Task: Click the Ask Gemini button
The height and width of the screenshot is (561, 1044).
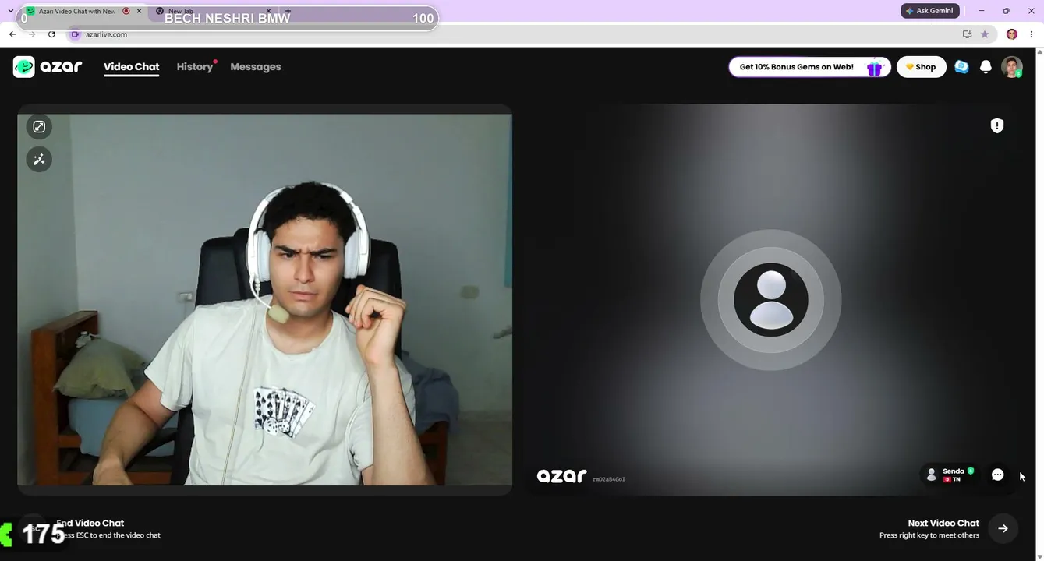Action: [x=929, y=11]
